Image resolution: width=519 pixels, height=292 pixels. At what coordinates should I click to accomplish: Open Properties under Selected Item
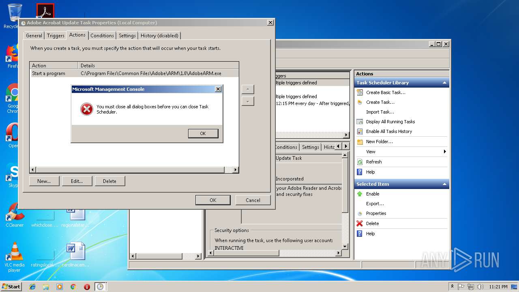(x=376, y=213)
